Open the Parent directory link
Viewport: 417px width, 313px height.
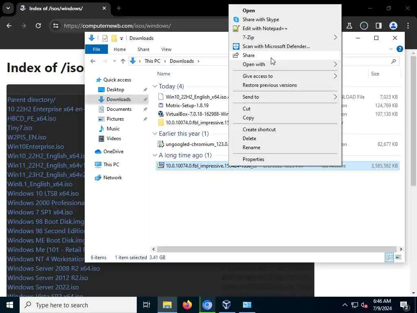tap(31, 100)
